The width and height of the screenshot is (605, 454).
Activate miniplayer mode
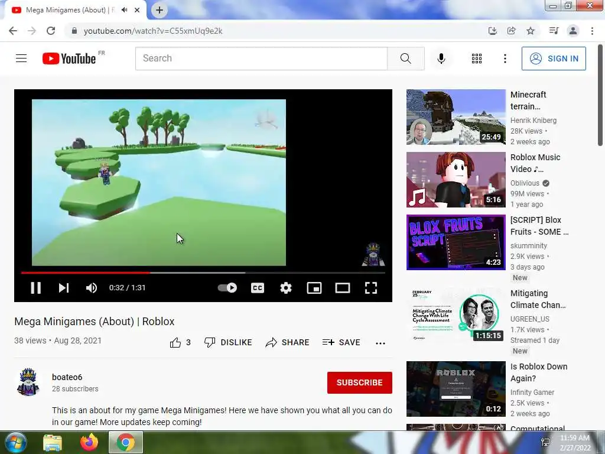314,288
